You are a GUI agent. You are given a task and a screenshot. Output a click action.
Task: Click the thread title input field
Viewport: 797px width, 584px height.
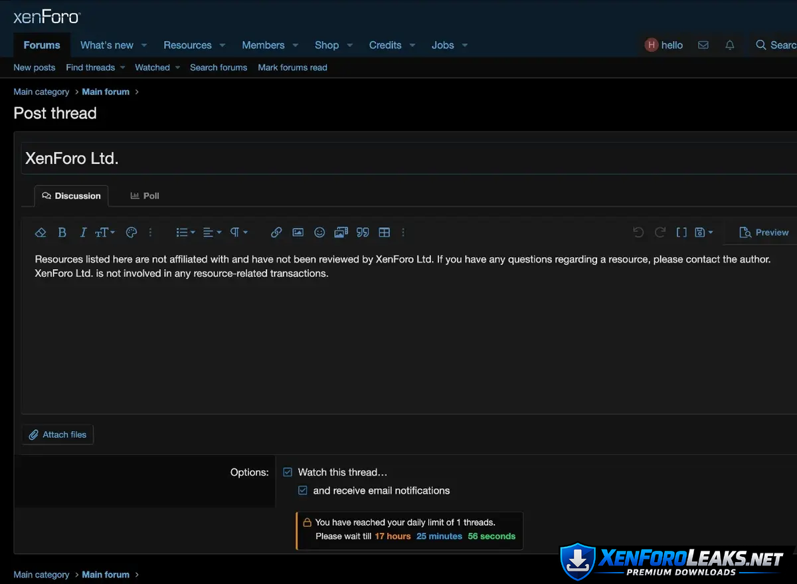(x=398, y=159)
